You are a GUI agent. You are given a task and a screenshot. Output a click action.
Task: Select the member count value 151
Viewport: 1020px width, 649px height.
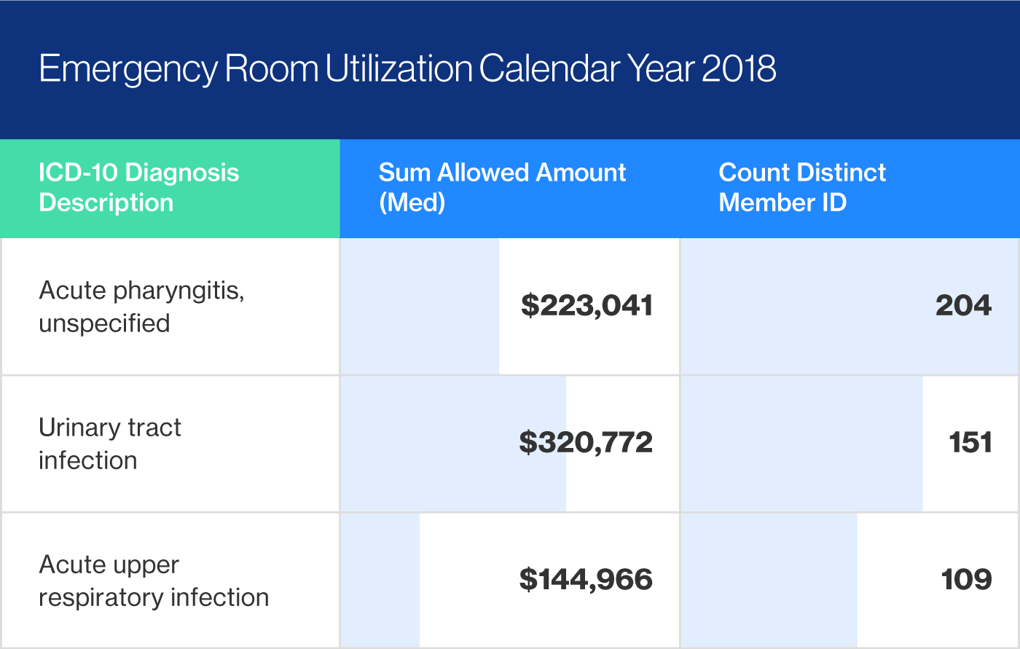tap(972, 443)
